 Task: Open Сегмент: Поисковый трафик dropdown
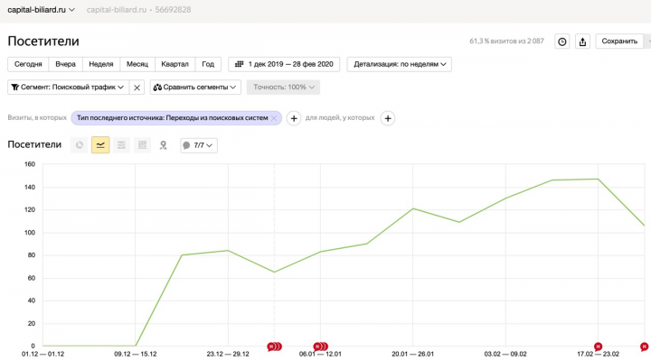click(x=69, y=87)
